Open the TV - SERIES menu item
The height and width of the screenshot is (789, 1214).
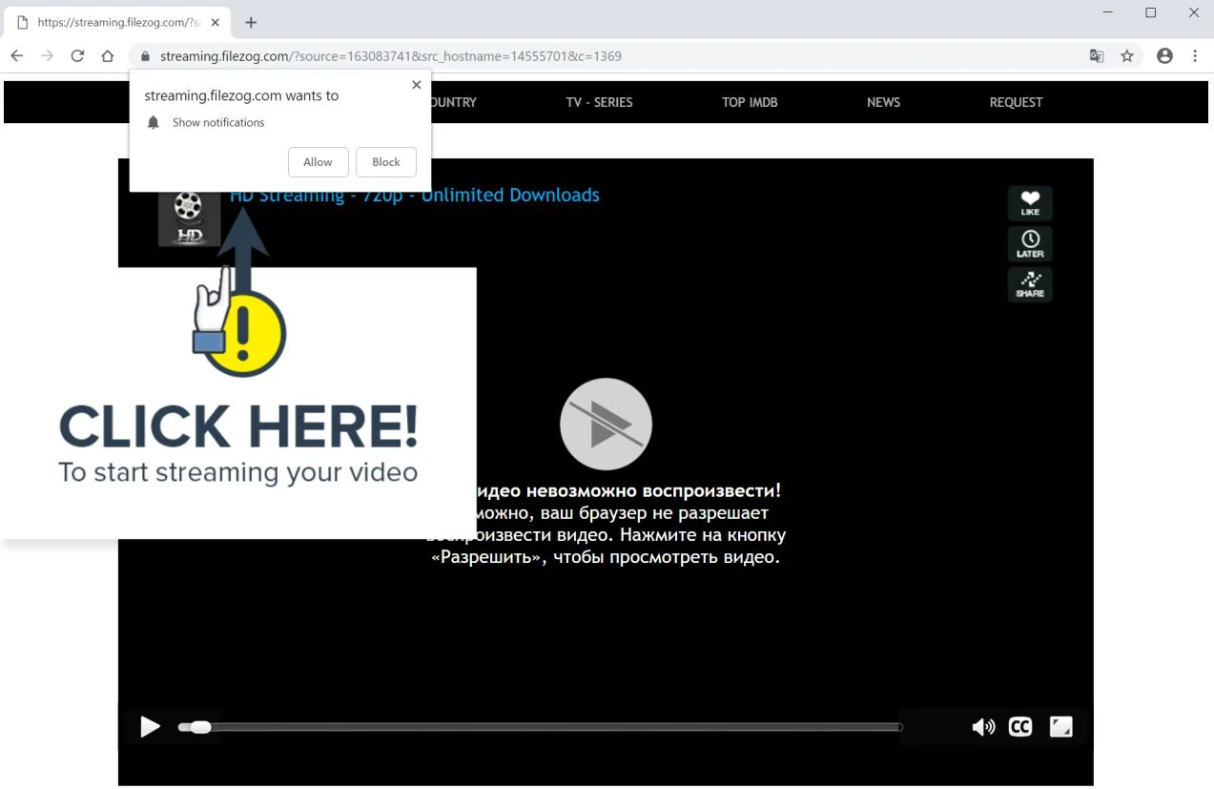[x=599, y=102]
